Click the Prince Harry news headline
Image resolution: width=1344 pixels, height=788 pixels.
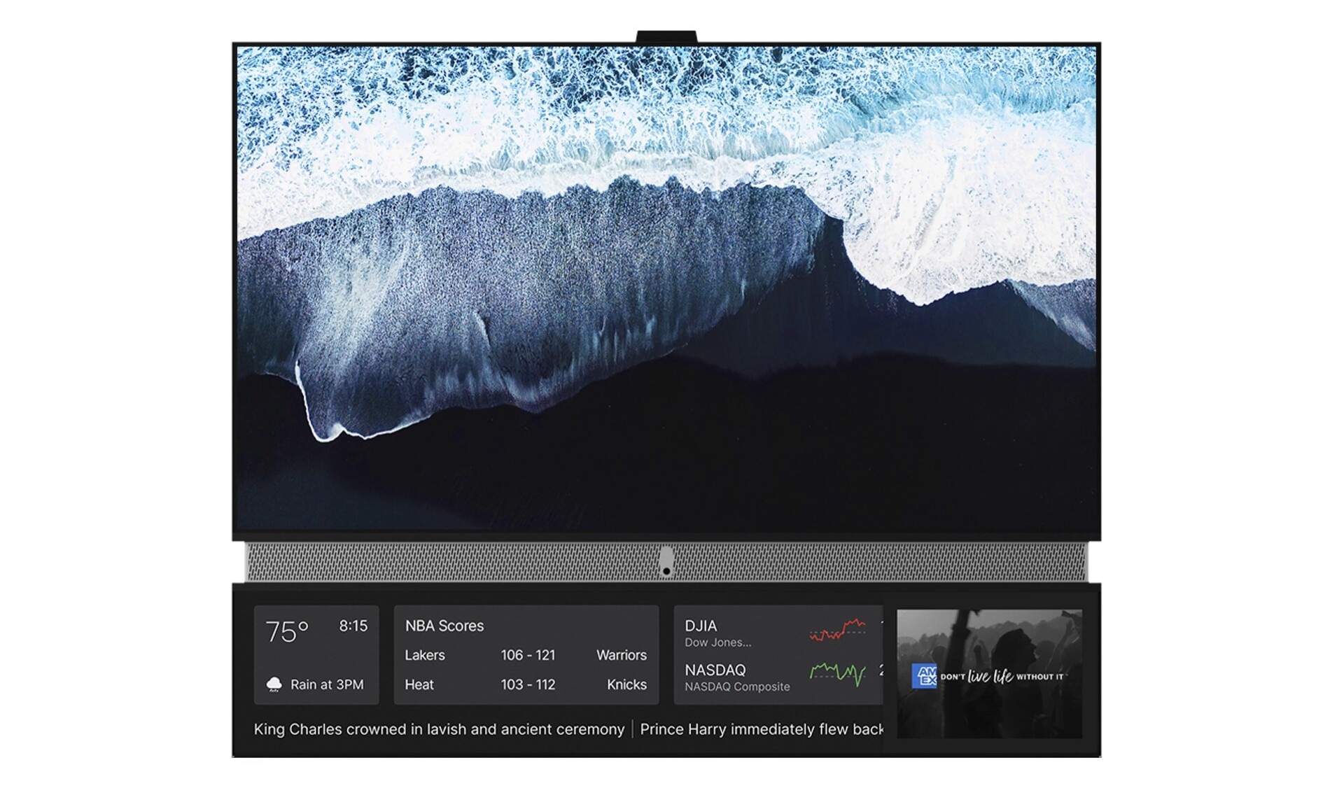[762, 729]
